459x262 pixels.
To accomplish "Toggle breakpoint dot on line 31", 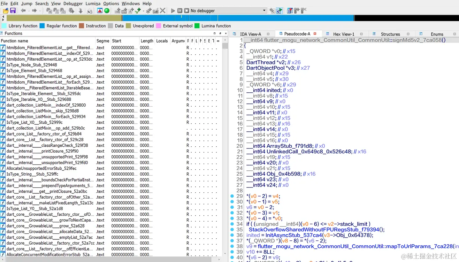I will coord(232,207).
